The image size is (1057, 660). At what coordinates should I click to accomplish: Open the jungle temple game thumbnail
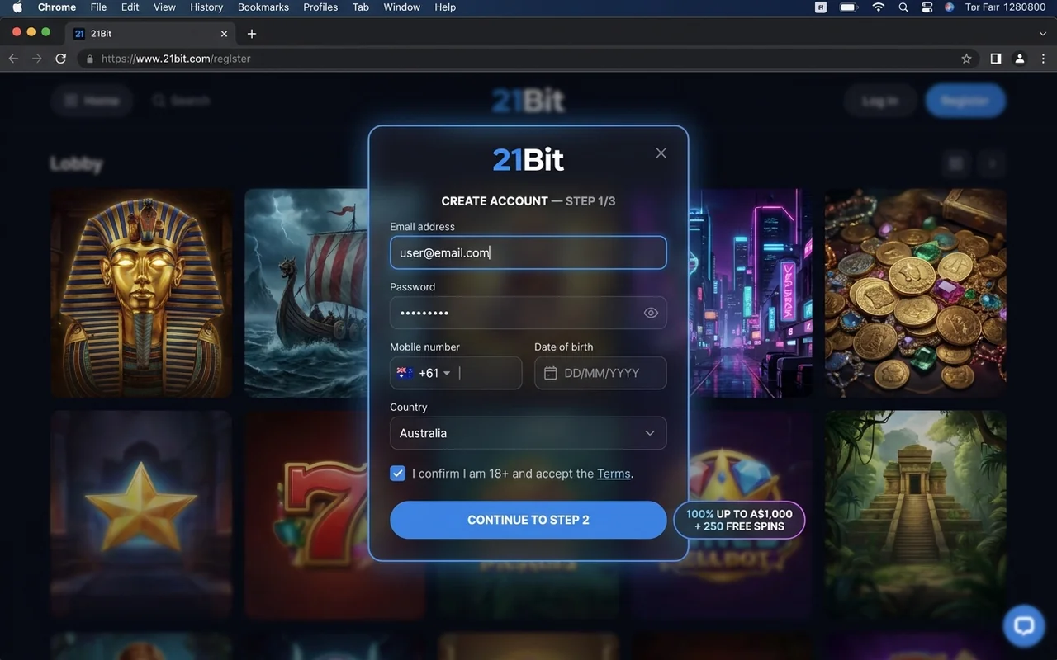point(916,515)
